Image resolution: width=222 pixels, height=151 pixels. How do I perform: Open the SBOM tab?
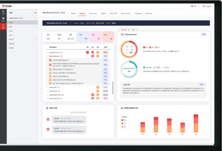coord(103,13)
